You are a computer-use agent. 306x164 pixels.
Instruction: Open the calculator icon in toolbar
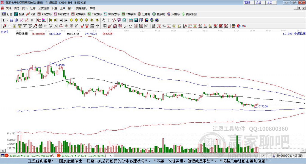pyautogui.click(x=136, y=20)
